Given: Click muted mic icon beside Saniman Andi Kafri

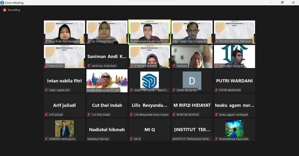Looking at the screenshot, I should (89, 66).
